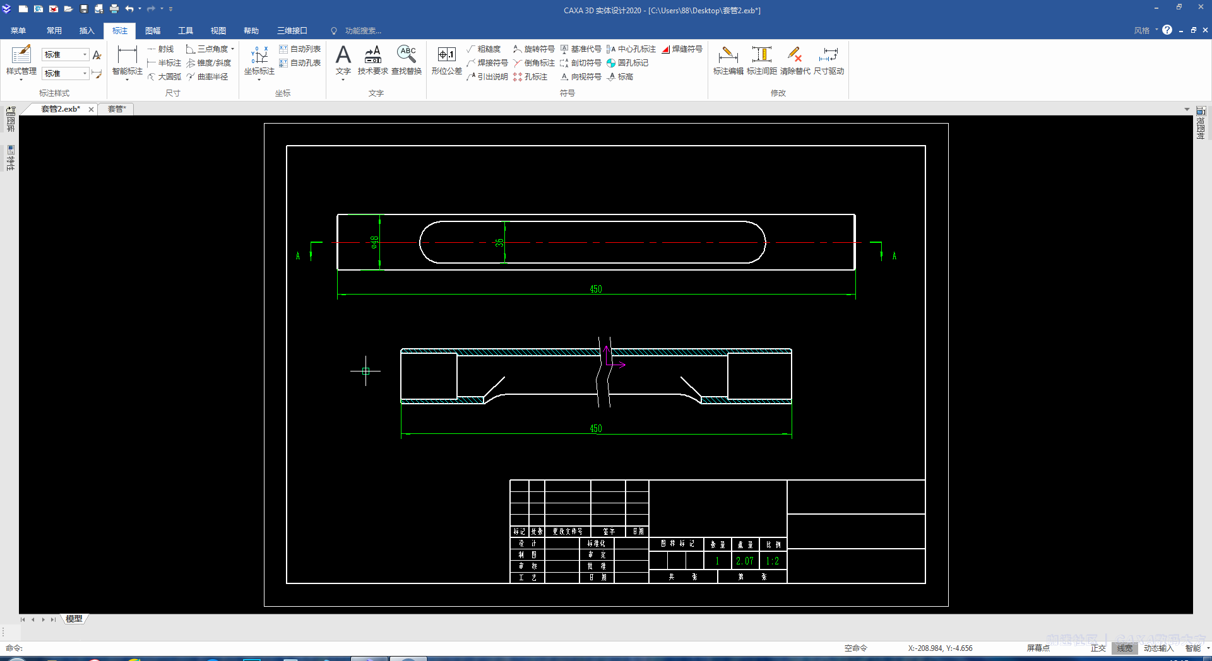This screenshot has height=661, width=1212.
Task: Click the 坐标标注 coordinate dimension tool
Action: tap(259, 62)
